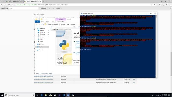Open File Explorer from the taskbar
The image size is (172, 97).
(46, 95)
